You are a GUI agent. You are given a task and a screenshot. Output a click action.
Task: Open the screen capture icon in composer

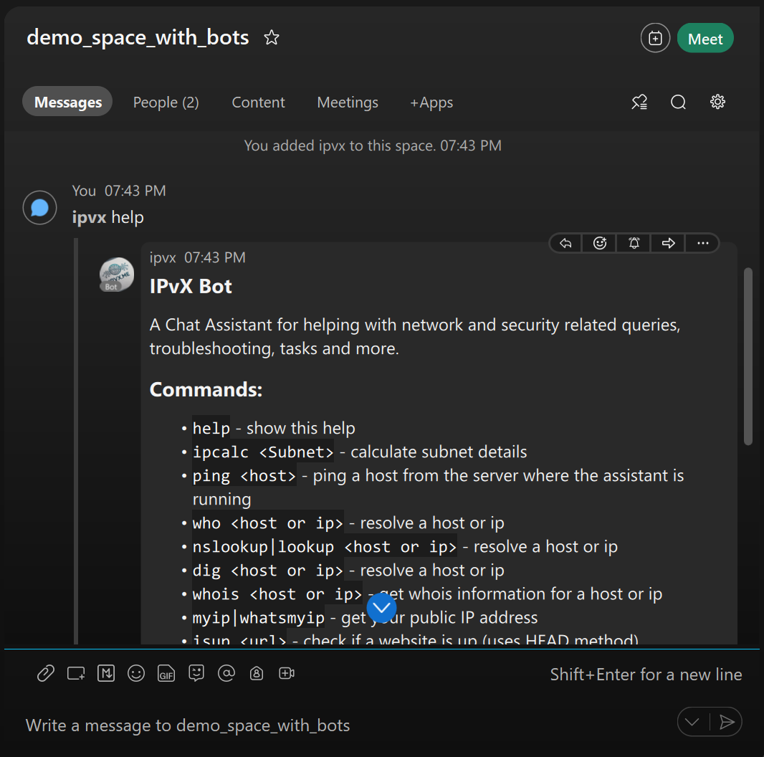76,674
